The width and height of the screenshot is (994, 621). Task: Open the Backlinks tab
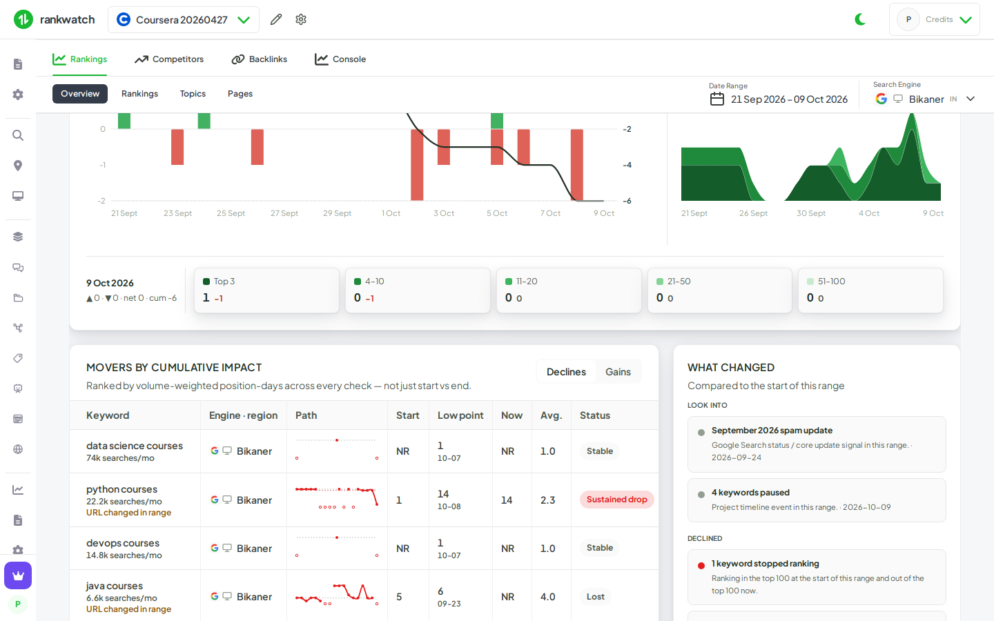tap(260, 59)
